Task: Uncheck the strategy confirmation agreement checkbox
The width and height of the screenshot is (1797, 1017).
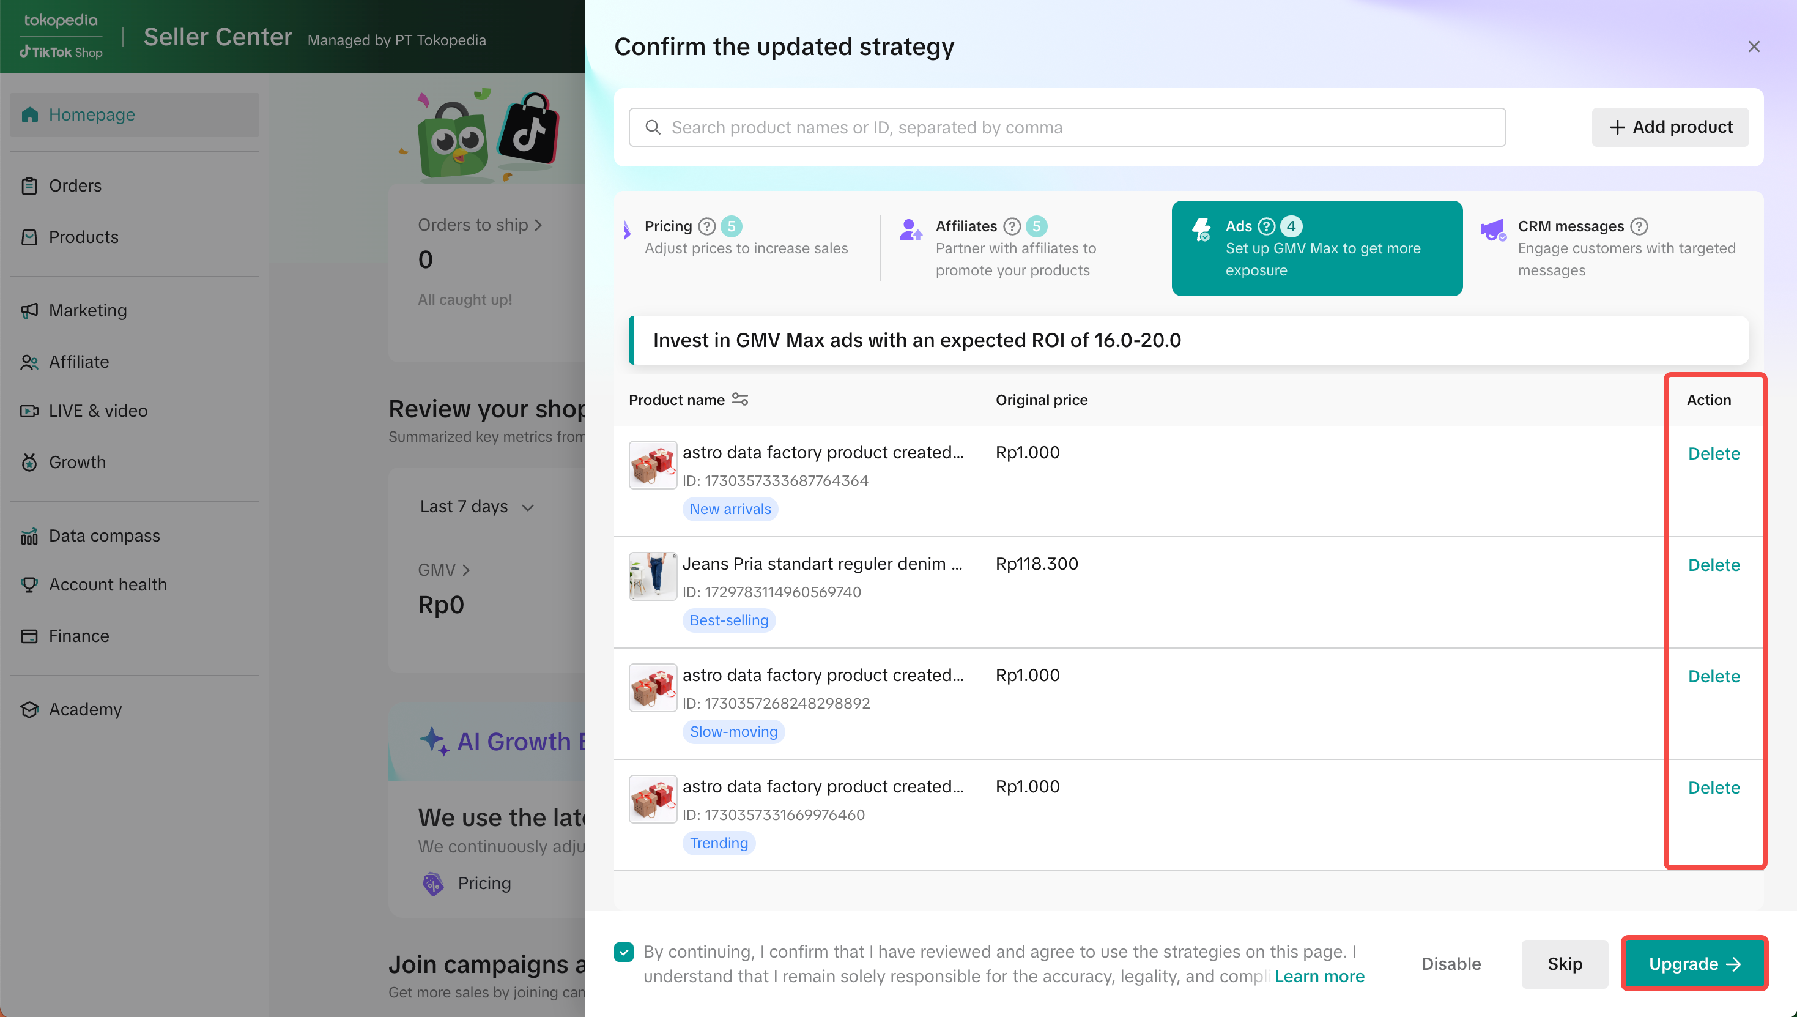Action: (623, 952)
